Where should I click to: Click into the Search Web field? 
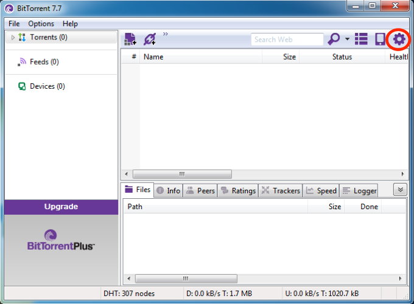287,40
